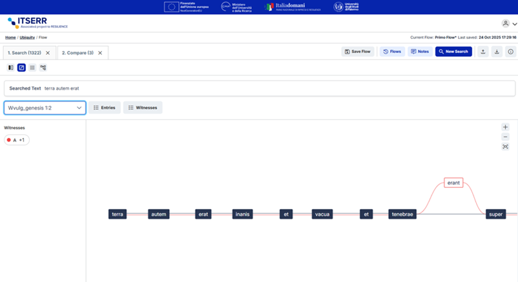Close the 2. Compare (3) tab
Image resolution: width=518 pixels, height=282 pixels.
tap(100, 53)
